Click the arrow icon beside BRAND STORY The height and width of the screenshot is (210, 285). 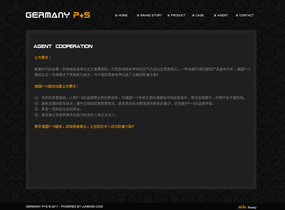coord(138,16)
